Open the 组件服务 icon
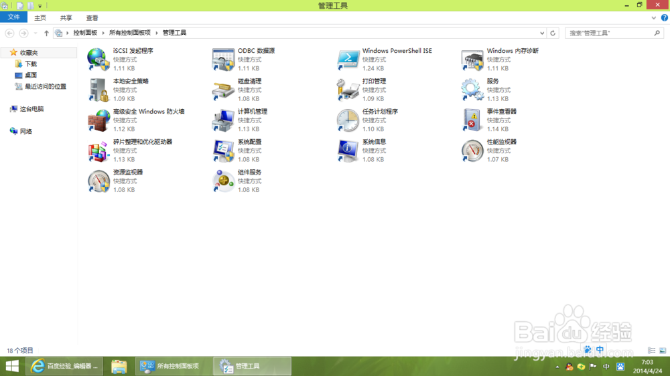 [x=223, y=181]
